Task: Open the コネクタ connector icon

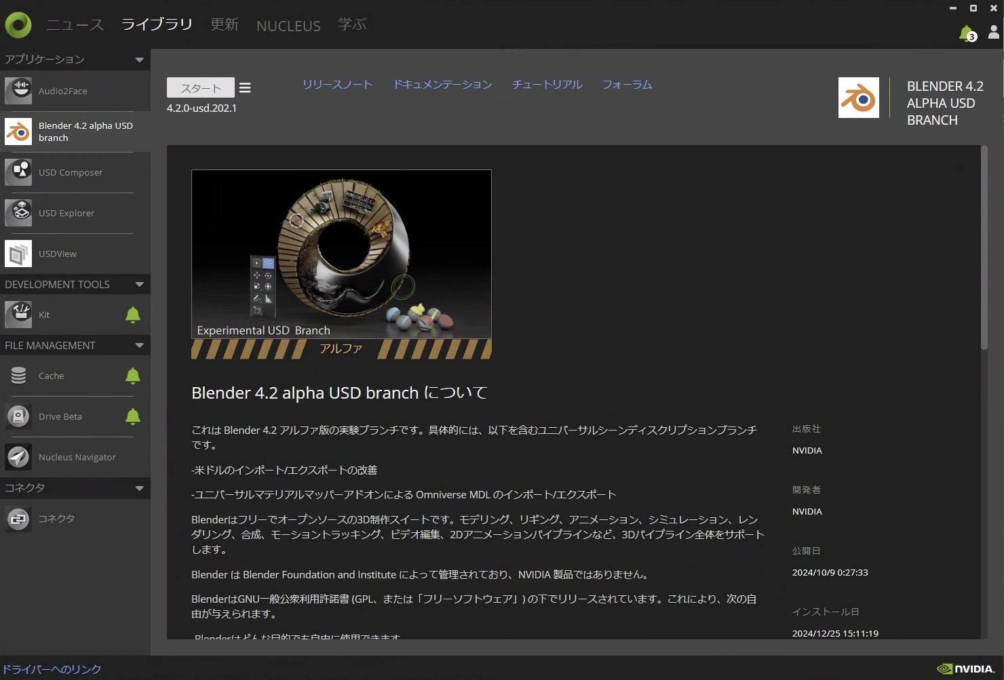Action: click(18, 518)
